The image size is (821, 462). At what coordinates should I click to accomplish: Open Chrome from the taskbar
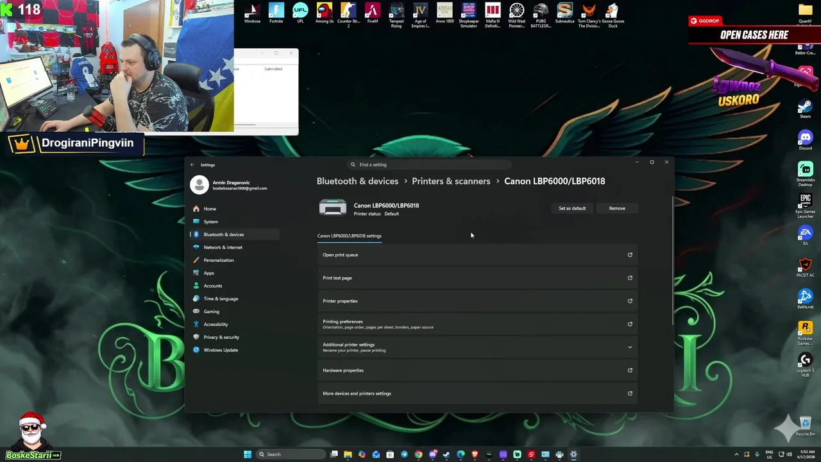point(418,454)
